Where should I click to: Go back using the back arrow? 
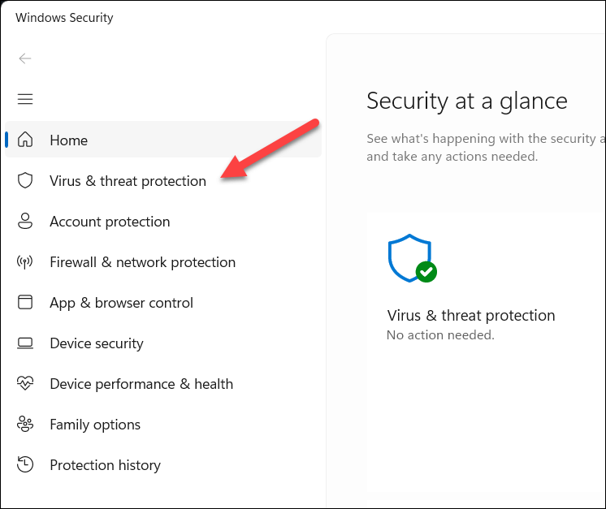25,58
